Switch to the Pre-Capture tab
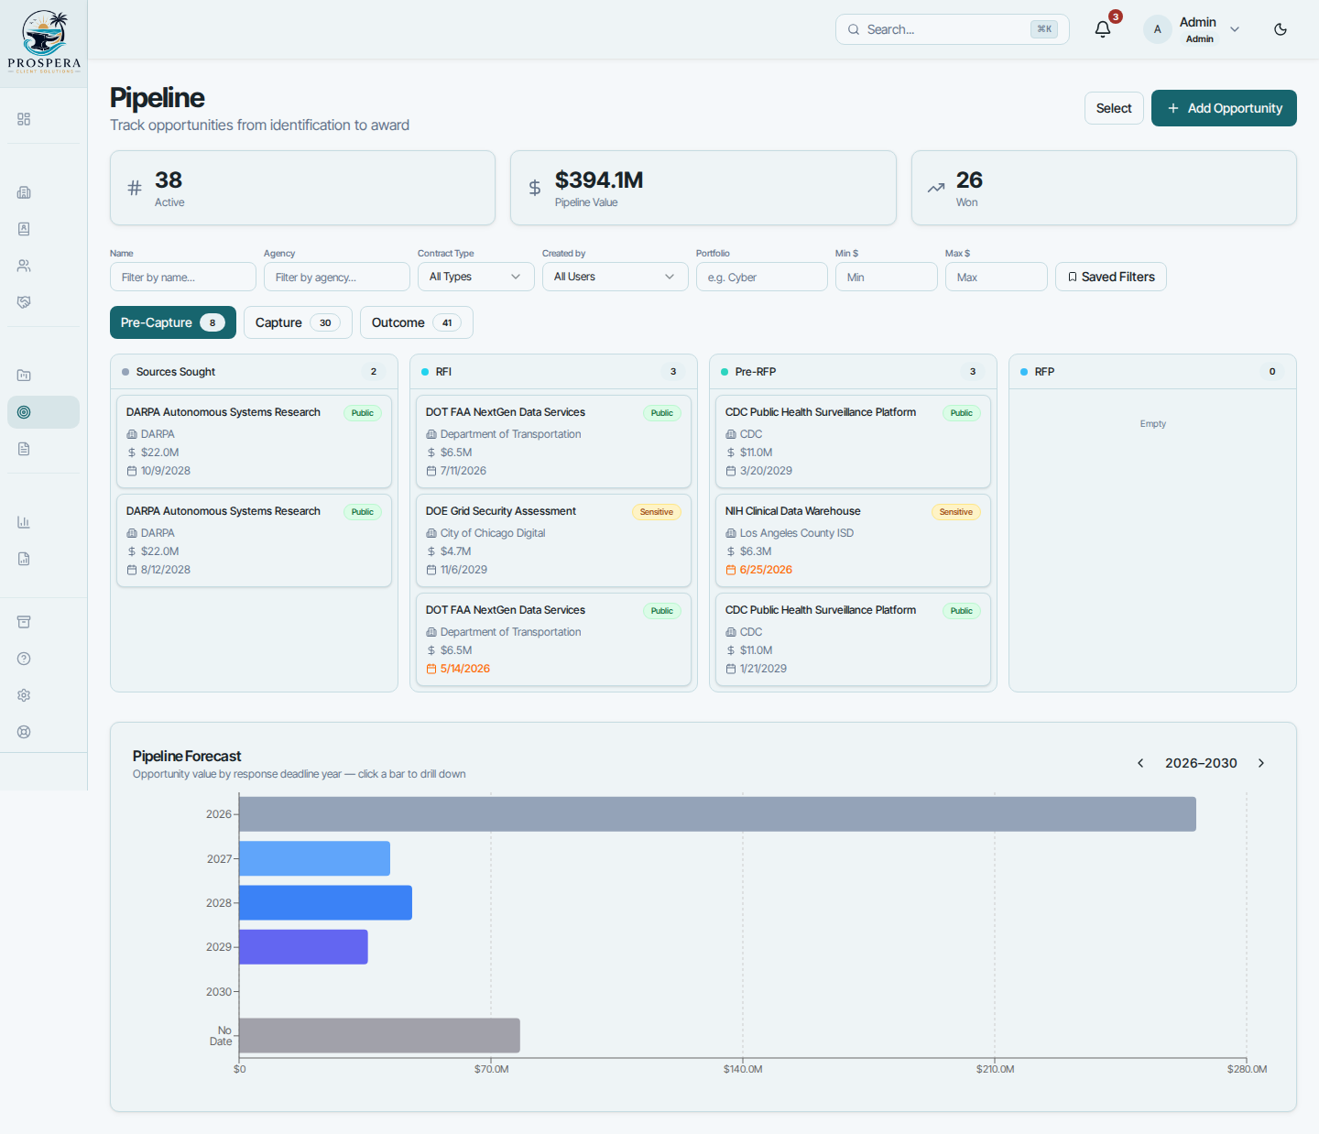 pyautogui.click(x=173, y=322)
